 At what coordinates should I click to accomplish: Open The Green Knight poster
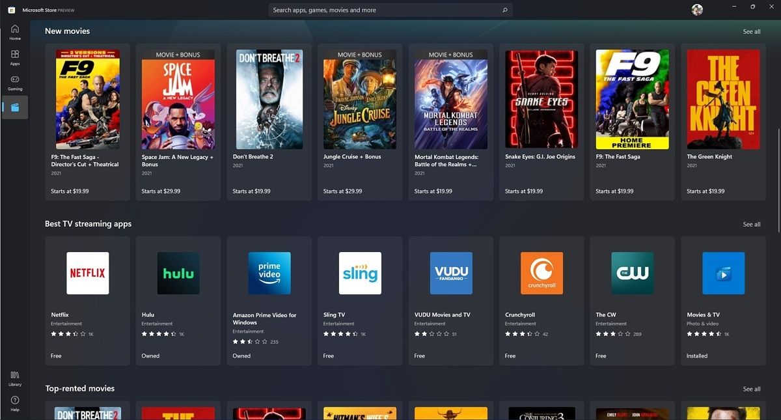[723, 100]
